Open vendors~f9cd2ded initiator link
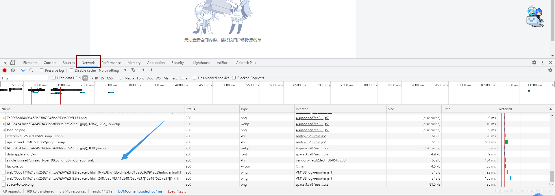Image resolution: width=555 pixels, height=196 pixels. 321,160
